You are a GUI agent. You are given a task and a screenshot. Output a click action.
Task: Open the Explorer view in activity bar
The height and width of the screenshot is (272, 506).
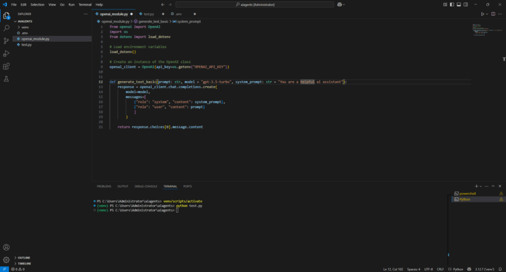tap(6, 15)
